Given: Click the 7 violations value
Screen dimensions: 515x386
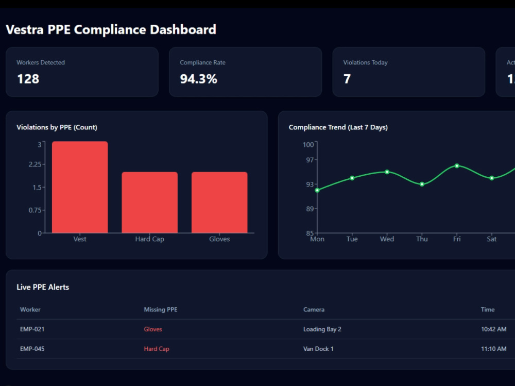Looking at the screenshot, I should [347, 79].
